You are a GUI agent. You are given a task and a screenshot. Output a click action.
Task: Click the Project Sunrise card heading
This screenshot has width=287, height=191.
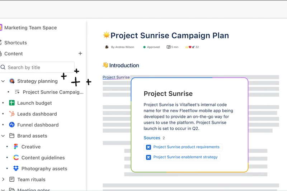168,94
